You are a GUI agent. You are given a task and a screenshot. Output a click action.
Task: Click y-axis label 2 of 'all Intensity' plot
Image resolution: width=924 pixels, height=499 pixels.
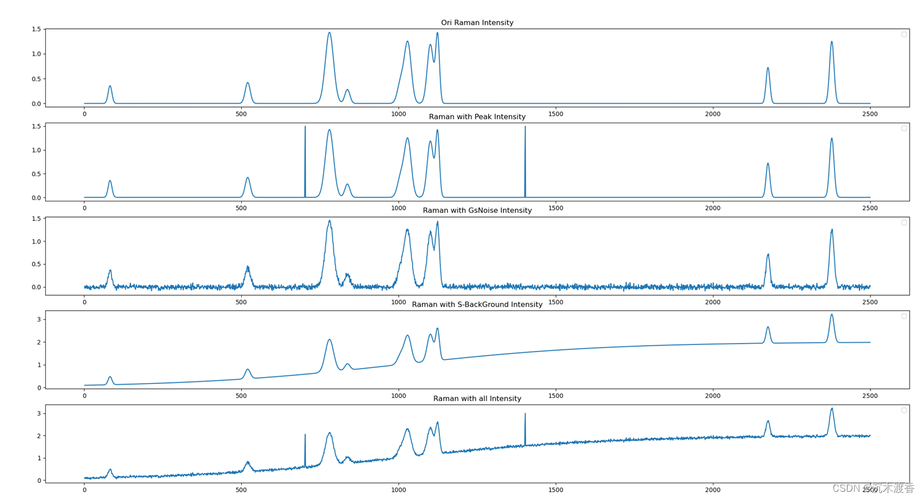[38, 436]
